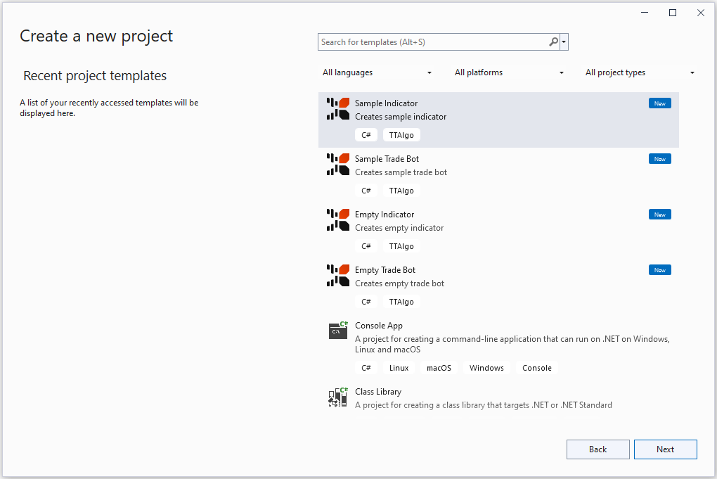Click the 'Create a new project' title
The width and height of the screenshot is (717, 479).
point(96,36)
